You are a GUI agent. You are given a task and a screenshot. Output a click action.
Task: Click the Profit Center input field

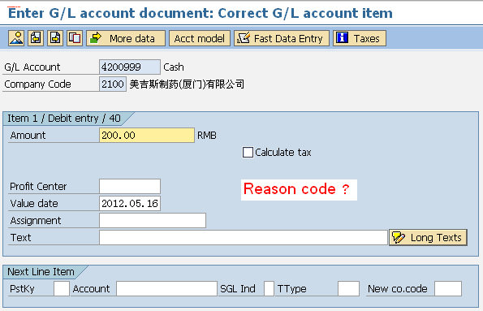tap(130, 186)
